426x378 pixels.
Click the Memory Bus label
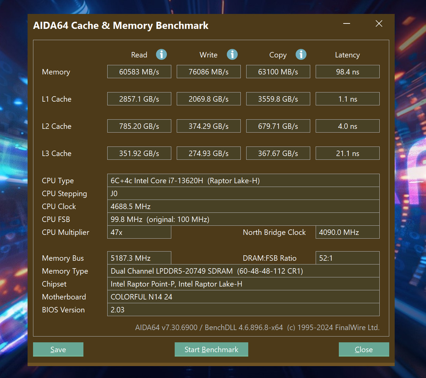click(63, 258)
